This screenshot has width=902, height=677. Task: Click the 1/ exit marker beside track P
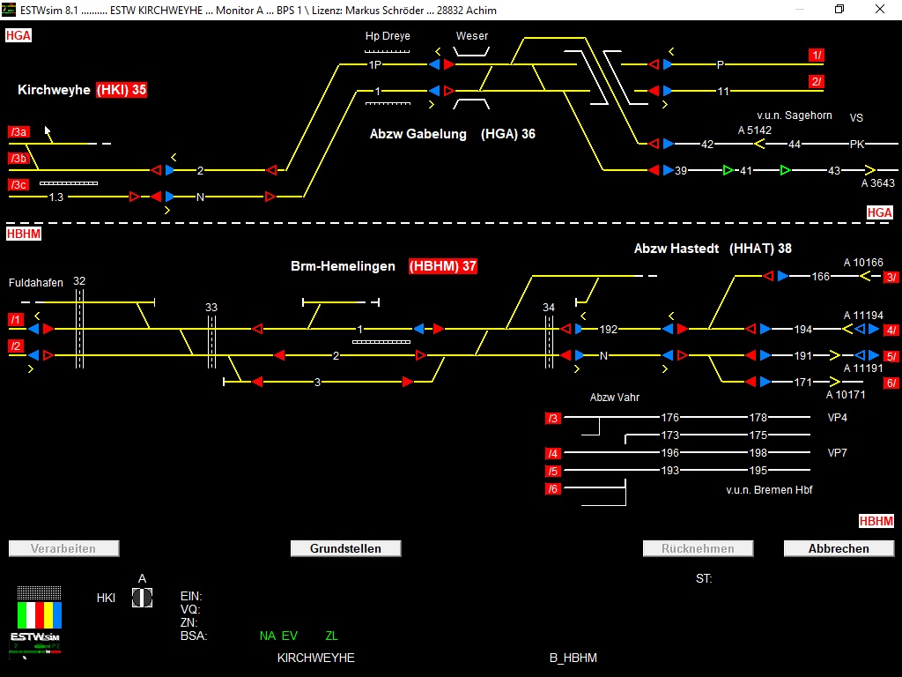[x=817, y=55]
